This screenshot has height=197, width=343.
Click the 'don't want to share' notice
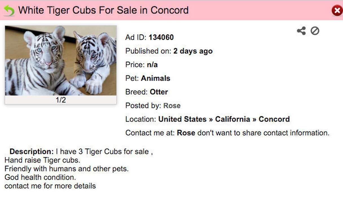[263, 133]
